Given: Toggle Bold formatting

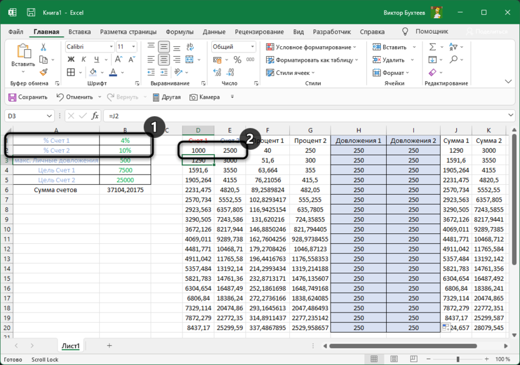Looking at the screenshot, I should (x=71, y=60).
